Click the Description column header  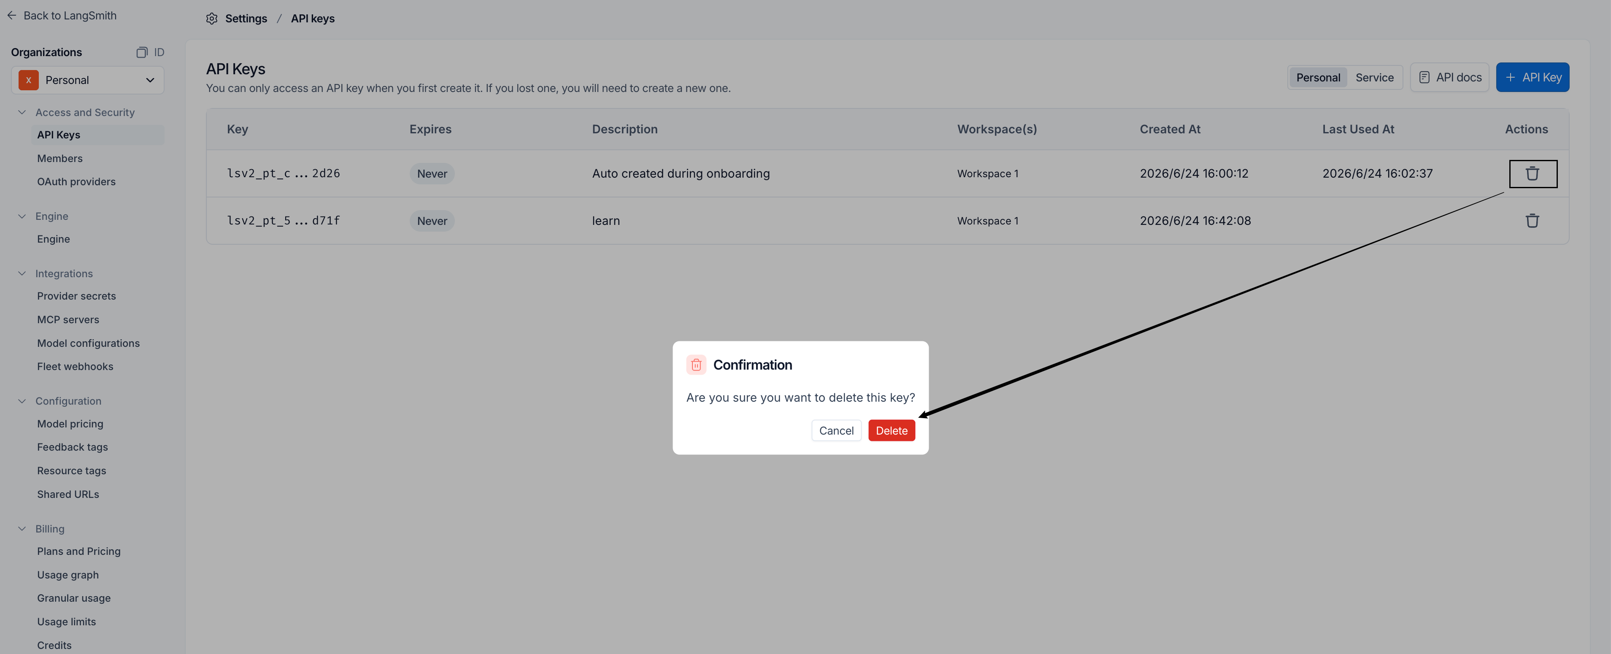pos(625,130)
